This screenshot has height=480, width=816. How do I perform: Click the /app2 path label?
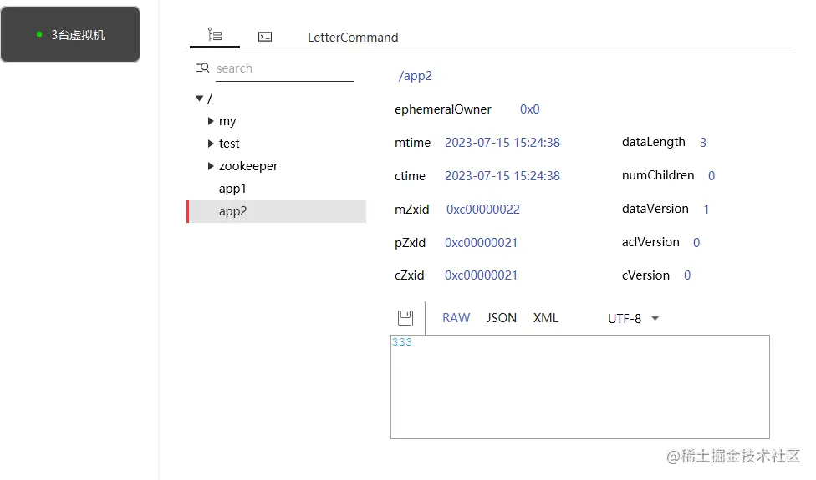click(415, 76)
